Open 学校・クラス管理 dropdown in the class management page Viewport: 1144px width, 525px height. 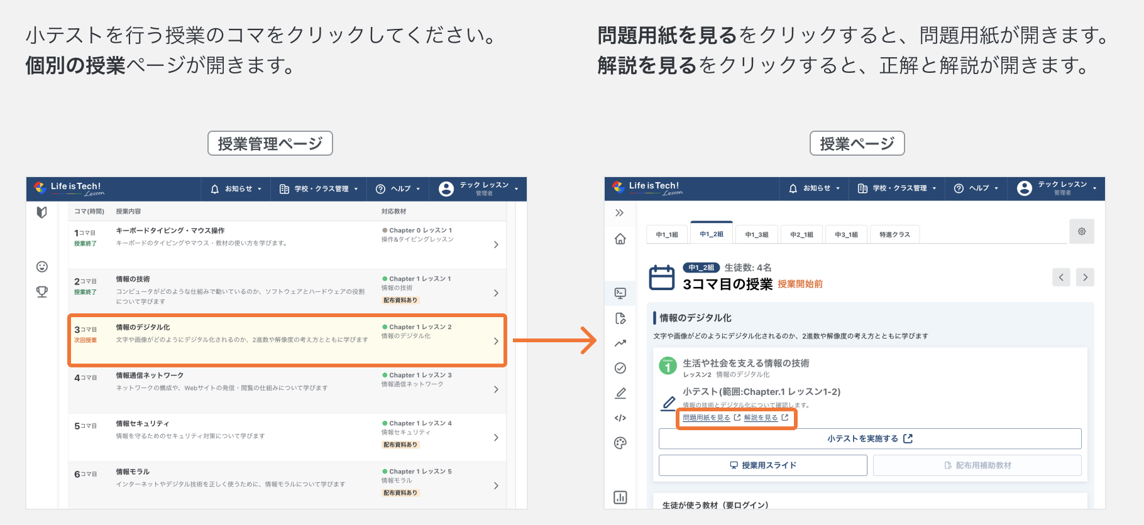319,189
